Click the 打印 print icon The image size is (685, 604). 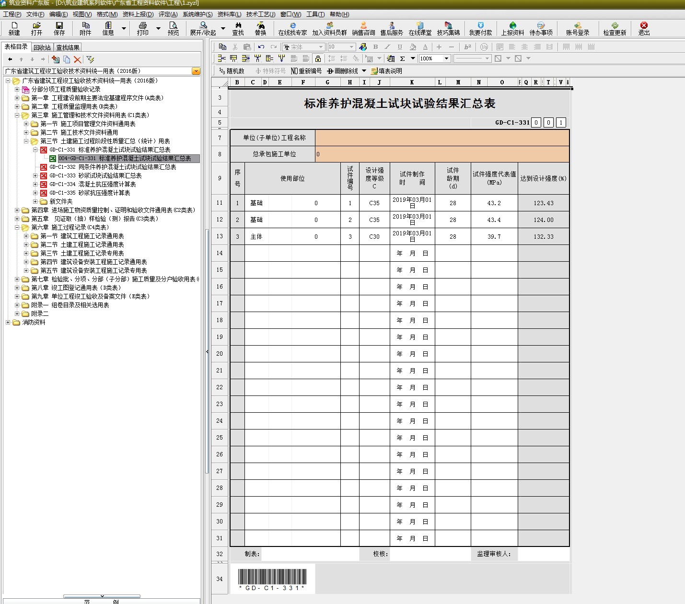click(142, 29)
